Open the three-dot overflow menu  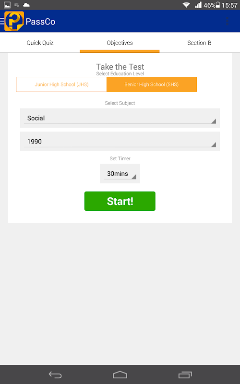point(228,21)
